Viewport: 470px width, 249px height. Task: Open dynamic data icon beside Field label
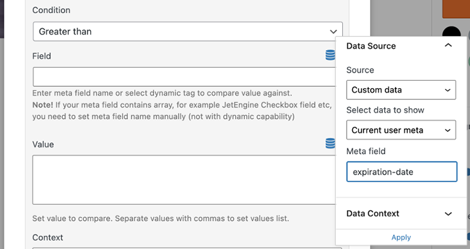pyautogui.click(x=330, y=55)
